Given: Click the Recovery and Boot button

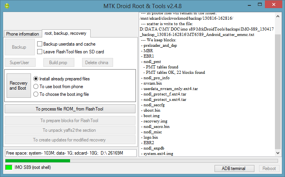Looking at the screenshot, I should [19, 85].
